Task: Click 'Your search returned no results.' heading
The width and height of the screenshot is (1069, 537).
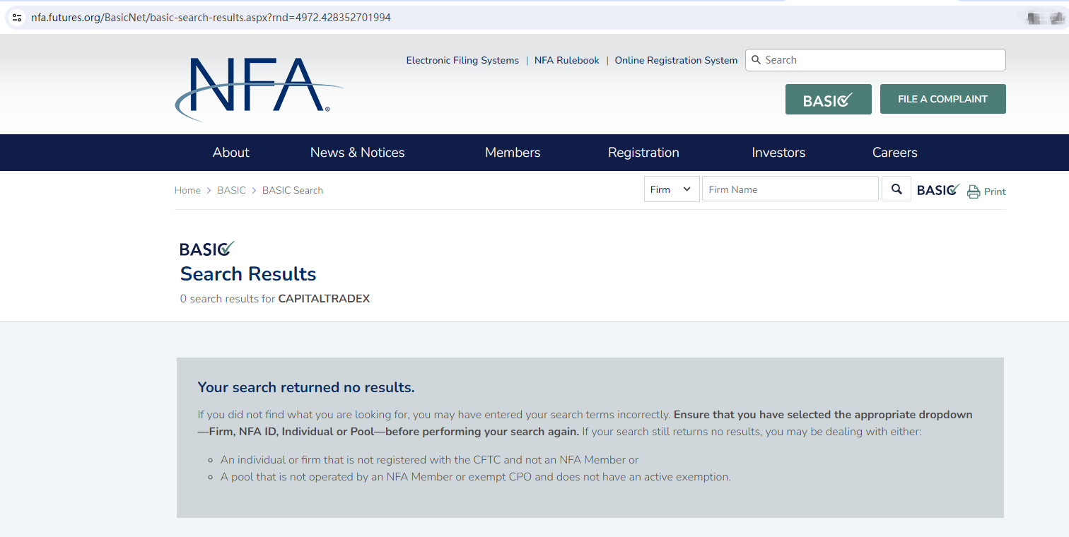Action: click(306, 387)
